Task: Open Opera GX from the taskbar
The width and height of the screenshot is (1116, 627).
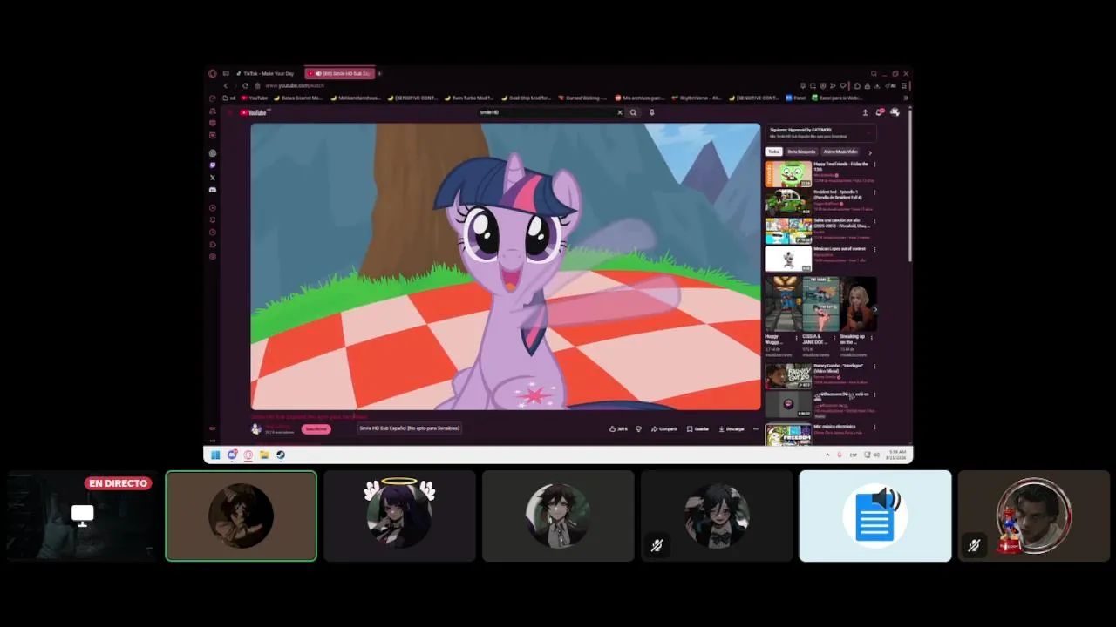Action: [x=248, y=455]
